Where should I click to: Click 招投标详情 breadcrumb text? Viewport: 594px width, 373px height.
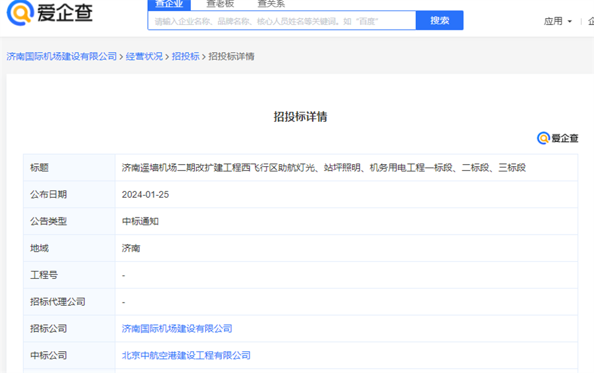[232, 57]
